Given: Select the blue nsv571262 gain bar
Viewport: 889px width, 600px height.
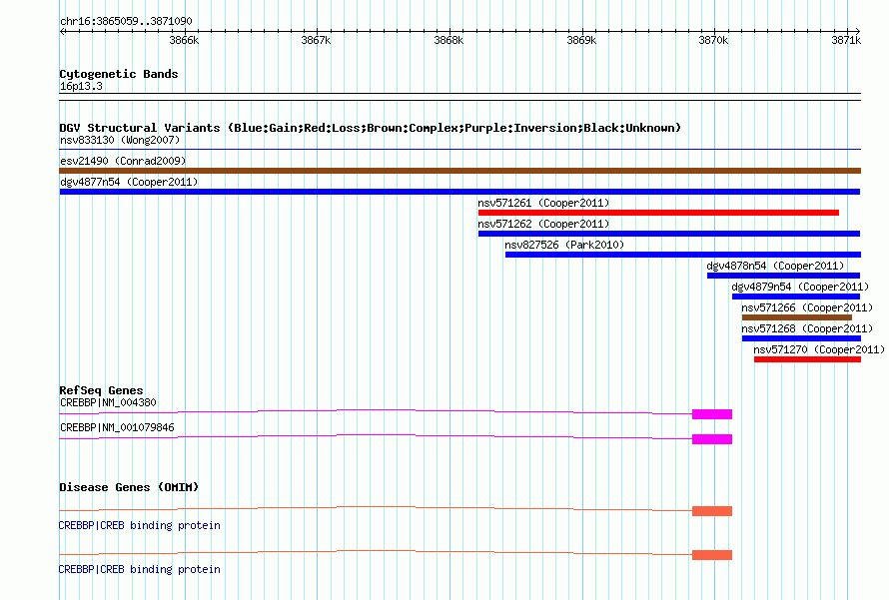Looking at the screenshot, I should coord(669,234).
